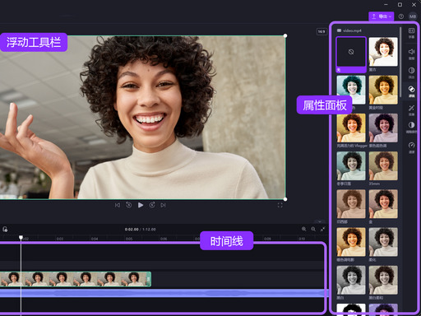Click the 0:02.00 / 1:12.00 timestamp display

click(140, 229)
